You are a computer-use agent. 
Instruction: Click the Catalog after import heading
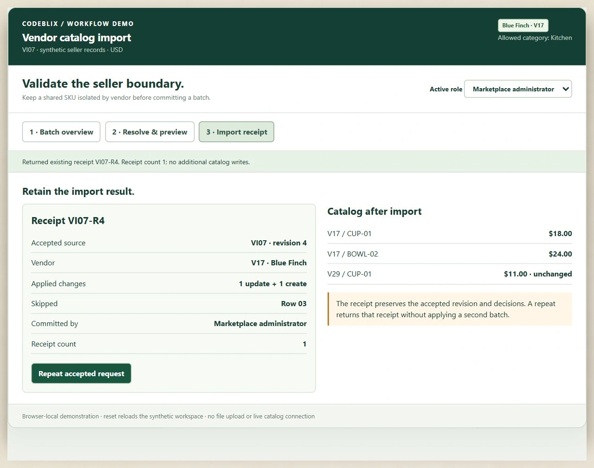click(374, 212)
